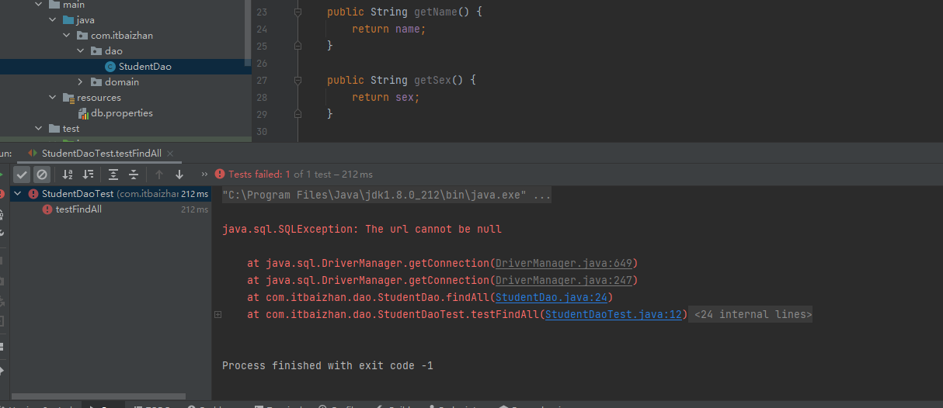Click the 'return sex;' code line

tap(385, 98)
